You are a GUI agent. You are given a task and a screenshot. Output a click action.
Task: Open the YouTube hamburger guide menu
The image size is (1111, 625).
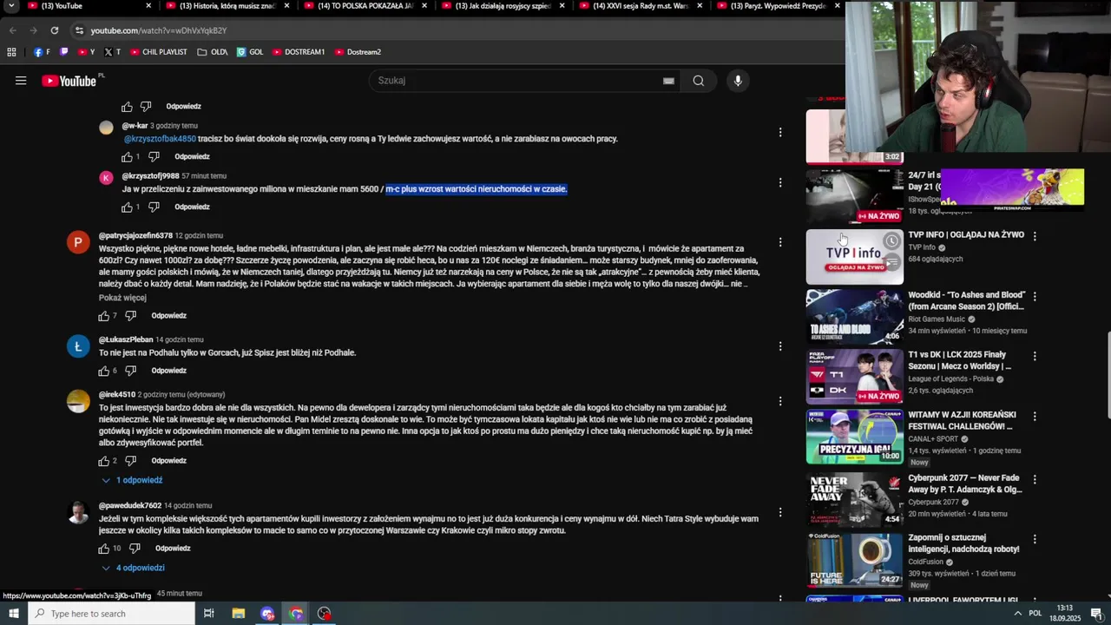pyautogui.click(x=21, y=81)
